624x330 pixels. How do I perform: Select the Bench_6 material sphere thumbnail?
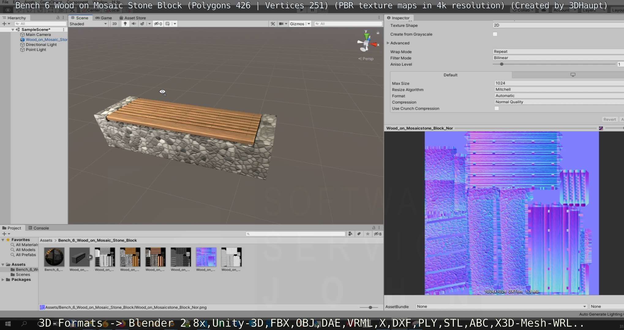54,257
